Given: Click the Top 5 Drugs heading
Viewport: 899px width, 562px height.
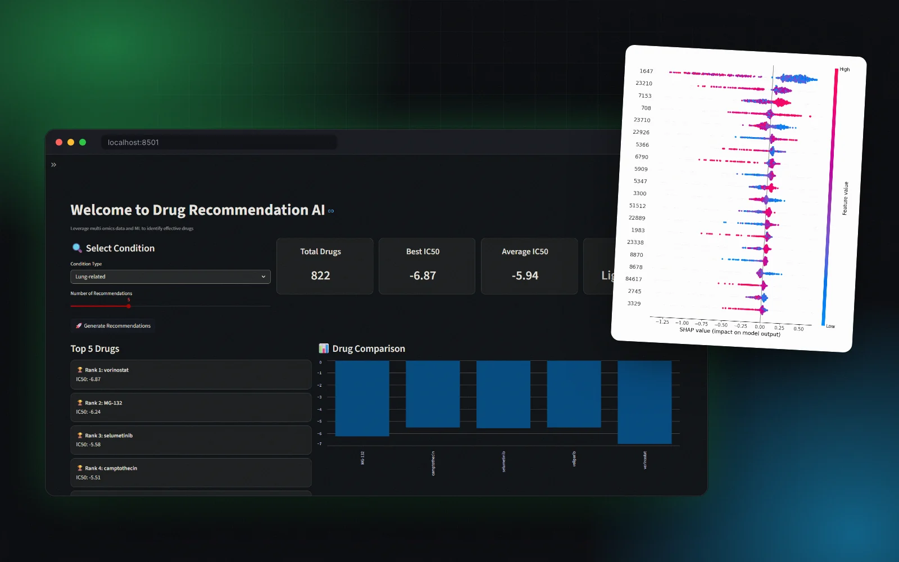Looking at the screenshot, I should (95, 349).
